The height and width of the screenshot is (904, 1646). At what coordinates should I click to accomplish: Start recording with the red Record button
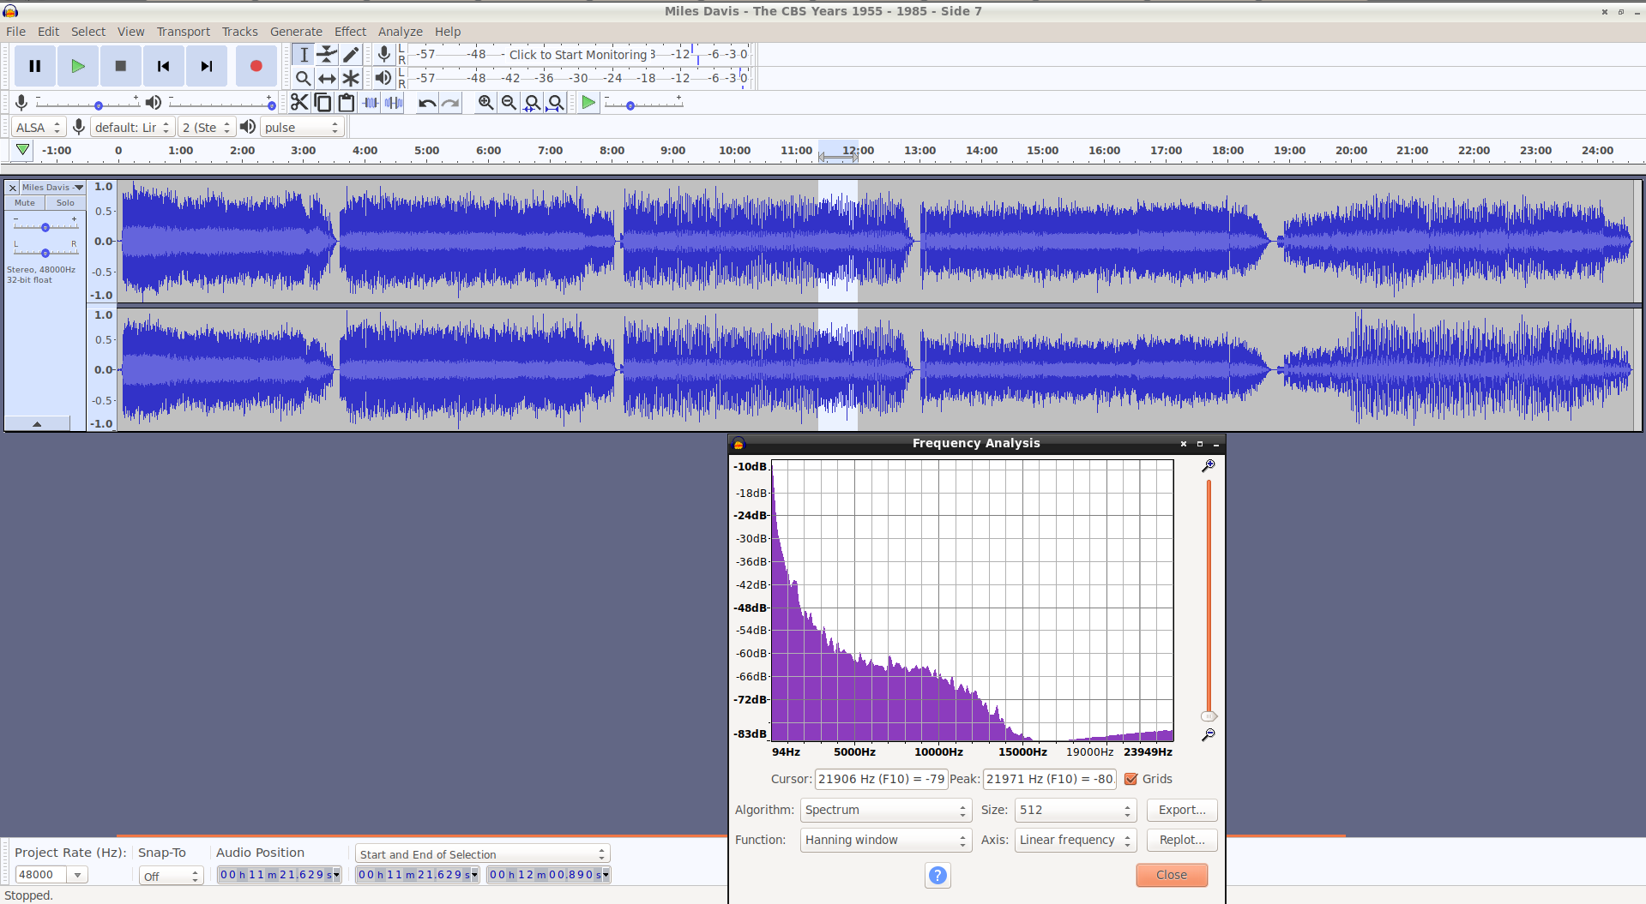(x=256, y=66)
